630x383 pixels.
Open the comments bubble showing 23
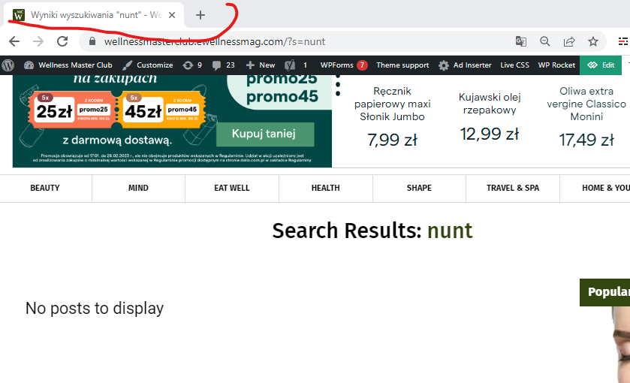tap(223, 65)
